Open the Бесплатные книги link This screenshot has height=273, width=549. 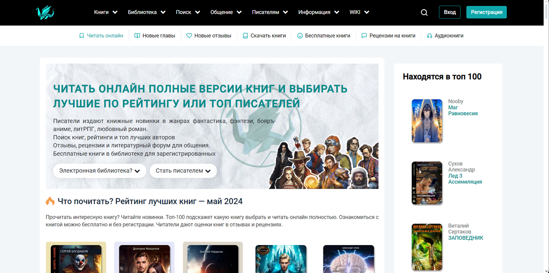[328, 36]
